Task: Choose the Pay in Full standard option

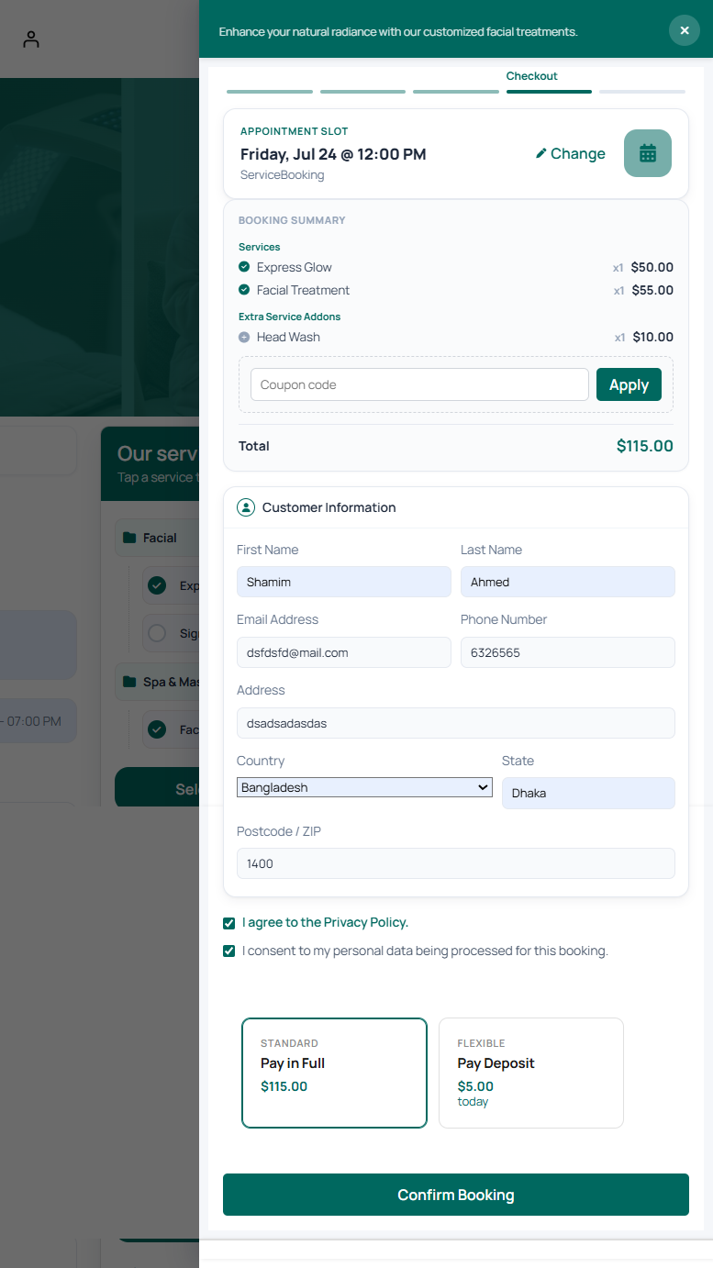Action: (x=334, y=1073)
